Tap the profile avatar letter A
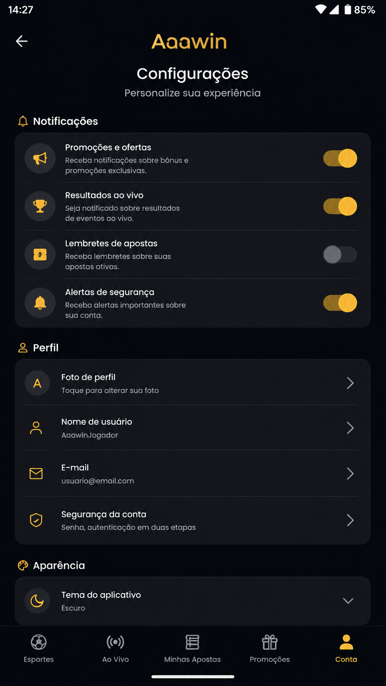Screen dimensions: 386x686 [37, 383]
